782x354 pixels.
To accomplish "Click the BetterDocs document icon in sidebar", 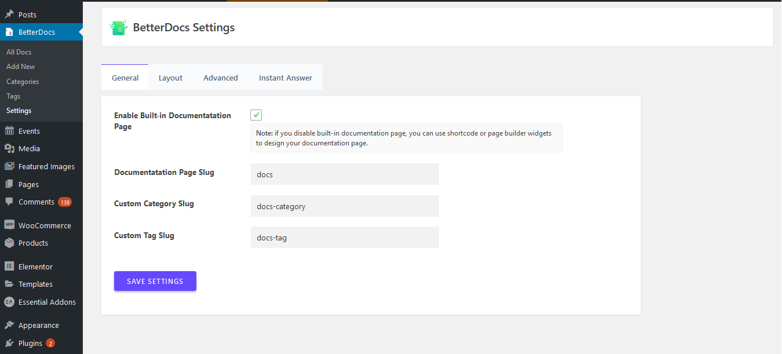I will pos(9,32).
